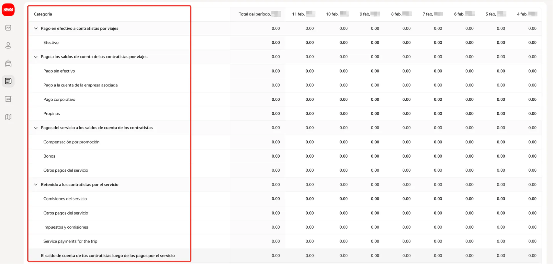Click the 'Categoría' column header
Image resolution: width=553 pixels, height=264 pixels.
click(43, 14)
